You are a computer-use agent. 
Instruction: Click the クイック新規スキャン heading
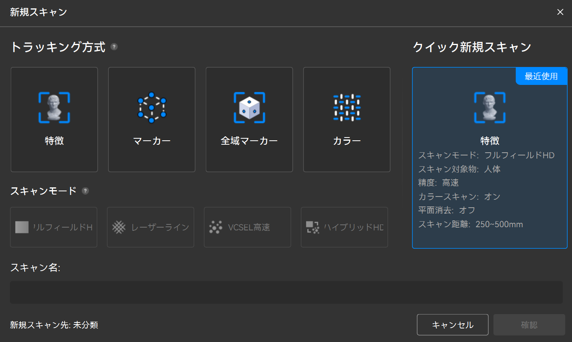tap(472, 47)
